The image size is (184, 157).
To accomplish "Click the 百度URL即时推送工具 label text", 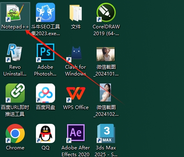I will tap(15, 111).
